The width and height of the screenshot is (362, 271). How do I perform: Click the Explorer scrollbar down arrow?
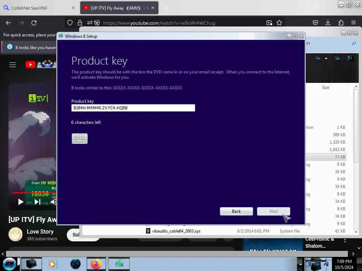pyautogui.click(x=356, y=231)
